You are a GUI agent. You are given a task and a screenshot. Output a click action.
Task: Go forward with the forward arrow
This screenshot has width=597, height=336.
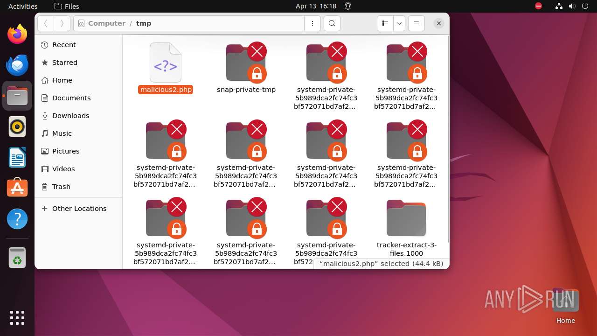62,23
